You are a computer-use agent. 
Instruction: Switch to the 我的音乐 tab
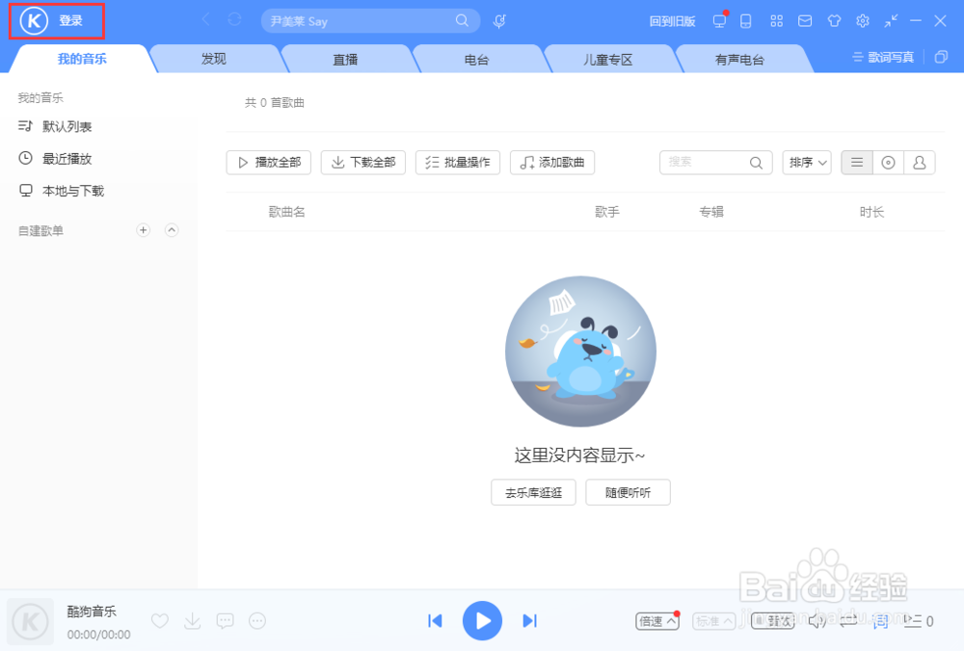(x=82, y=59)
